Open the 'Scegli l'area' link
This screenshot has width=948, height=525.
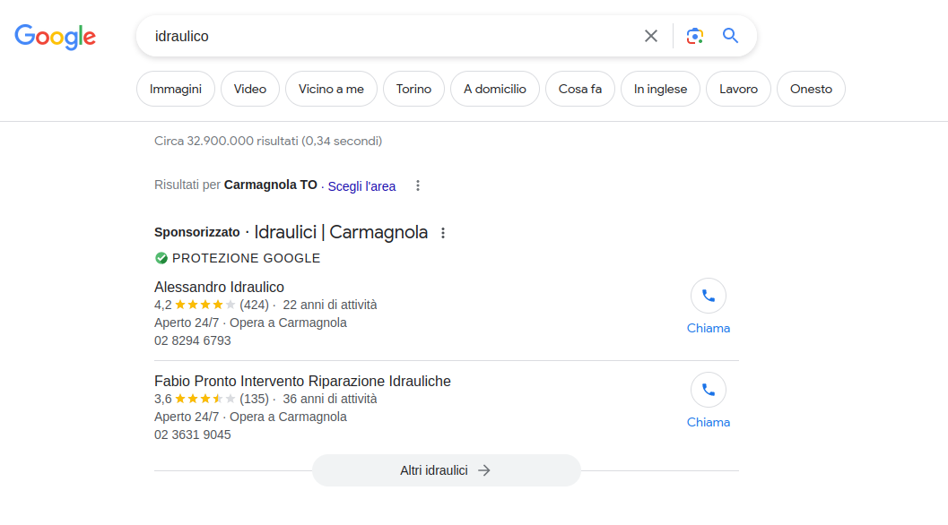point(361,186)
